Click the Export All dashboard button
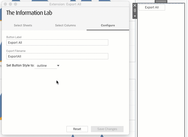The height and width of the screenshot is (137, 188). coord(152,7)
